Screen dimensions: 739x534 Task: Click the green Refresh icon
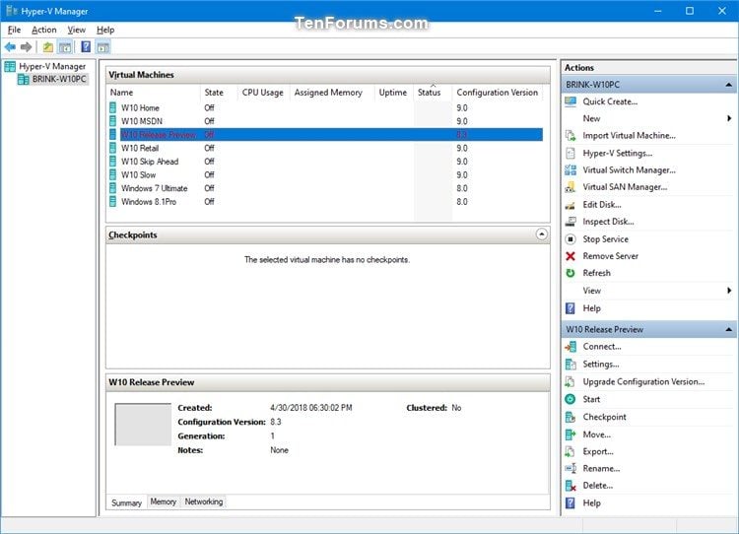571,273
